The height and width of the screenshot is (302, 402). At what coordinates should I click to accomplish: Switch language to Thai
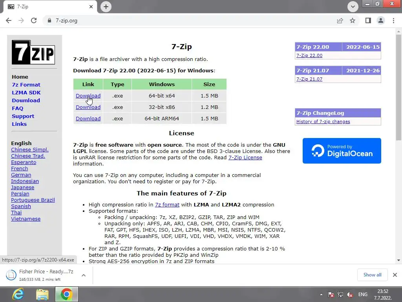coord(16,213)
